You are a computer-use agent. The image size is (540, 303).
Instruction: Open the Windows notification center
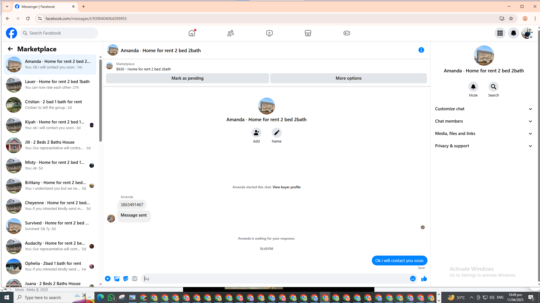[x=531, y=297]
